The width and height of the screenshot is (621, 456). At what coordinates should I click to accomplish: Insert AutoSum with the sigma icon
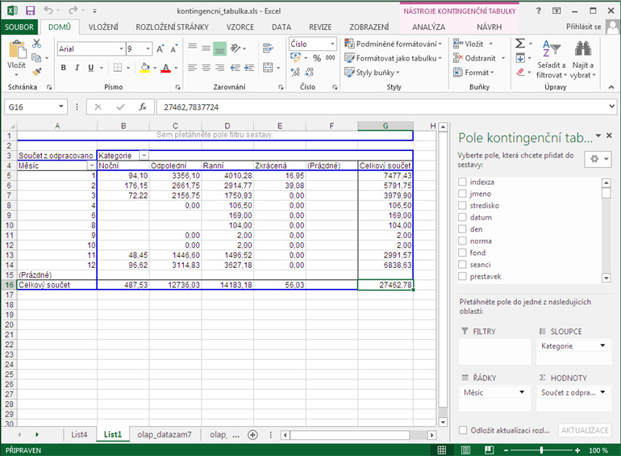(x=520, y=44)
